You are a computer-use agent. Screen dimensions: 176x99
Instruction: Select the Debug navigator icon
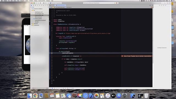click(44, 5)
